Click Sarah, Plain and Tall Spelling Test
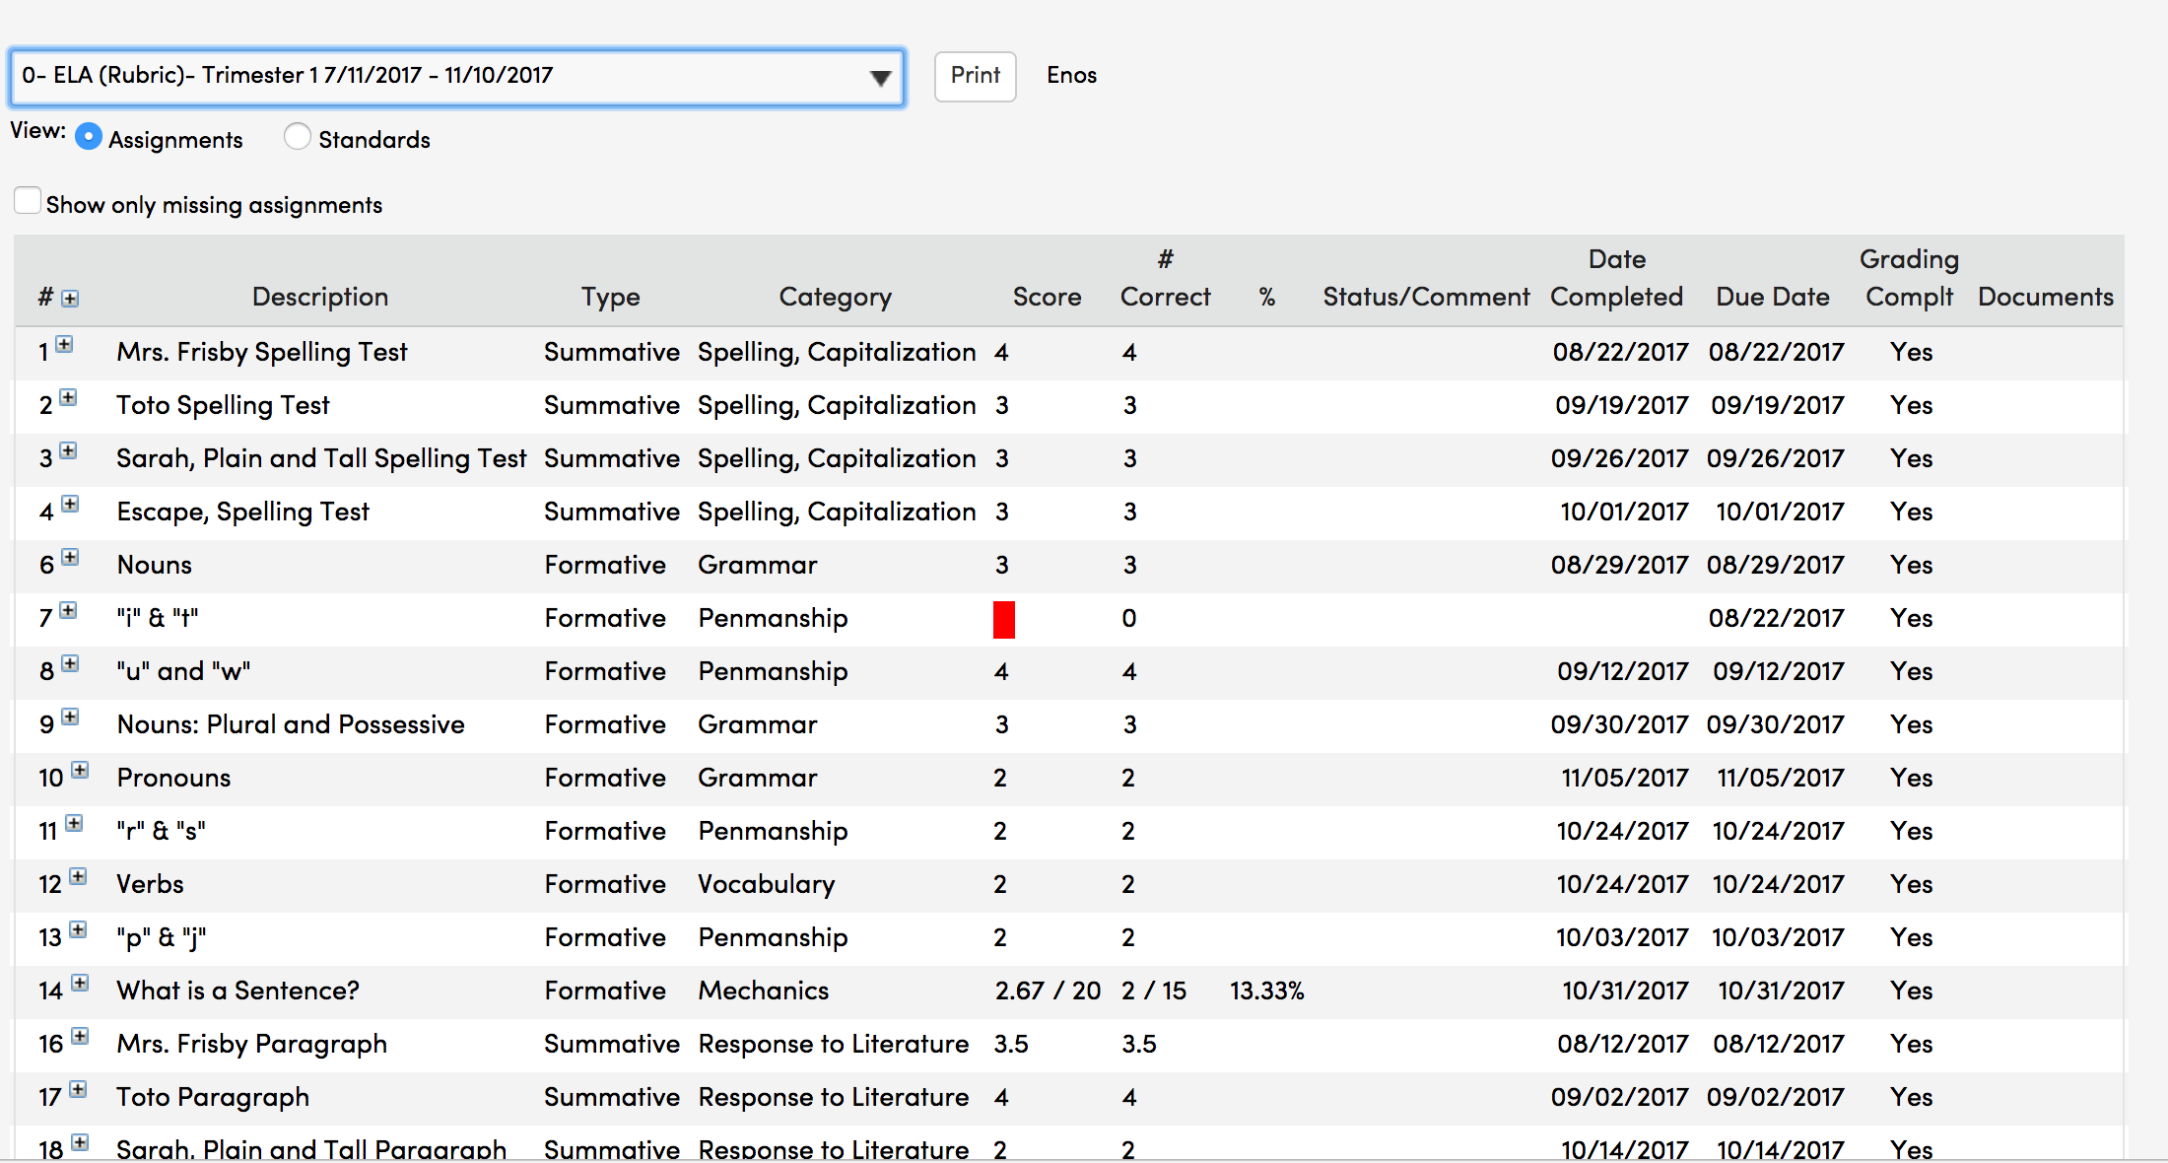 [x=321, y=458]
